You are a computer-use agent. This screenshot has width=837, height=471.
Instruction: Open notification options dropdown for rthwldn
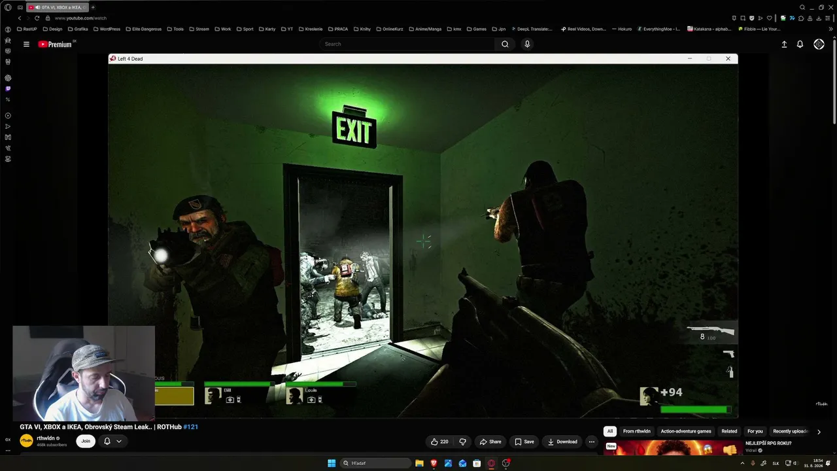click(x=119, y=442)
